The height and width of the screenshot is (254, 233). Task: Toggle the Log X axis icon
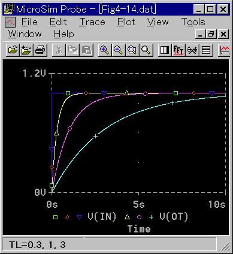tap(165, 50)
